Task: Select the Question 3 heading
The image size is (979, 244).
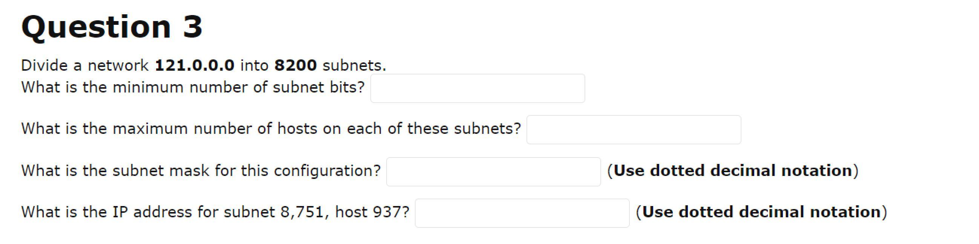Action: (112, 27)
